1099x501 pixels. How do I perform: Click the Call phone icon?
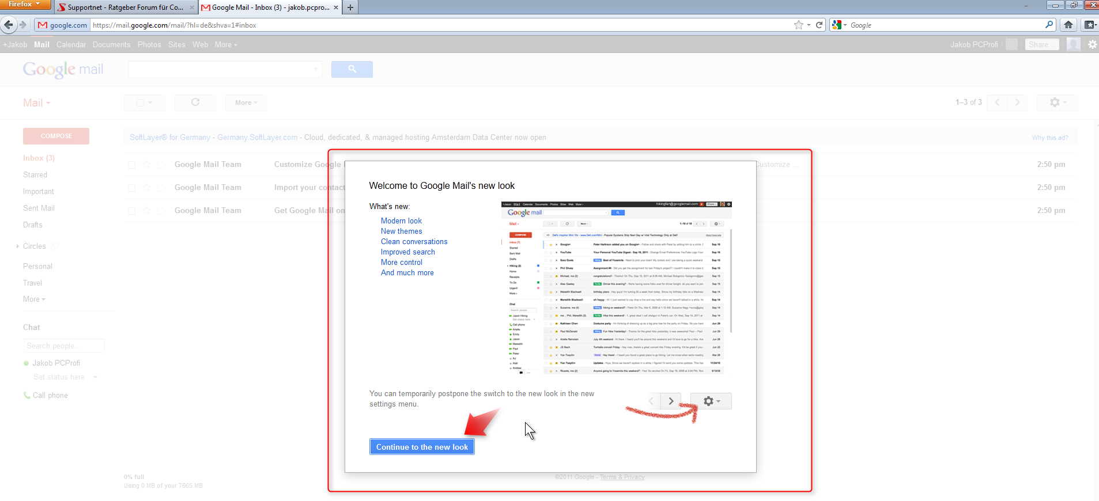(x=27, y=395)
